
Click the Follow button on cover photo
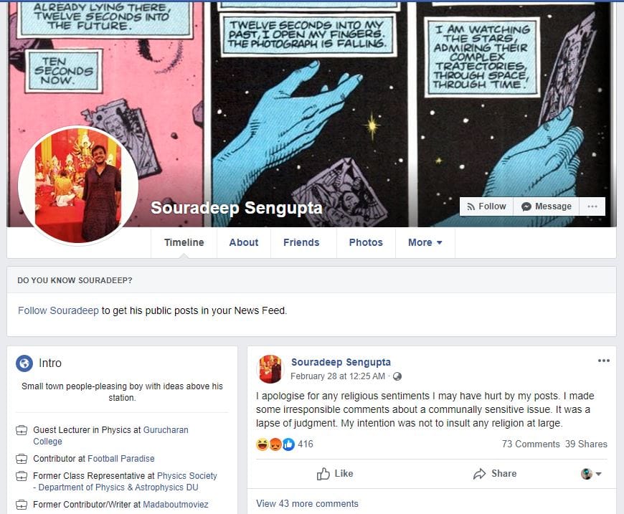(x=486, y=206)
